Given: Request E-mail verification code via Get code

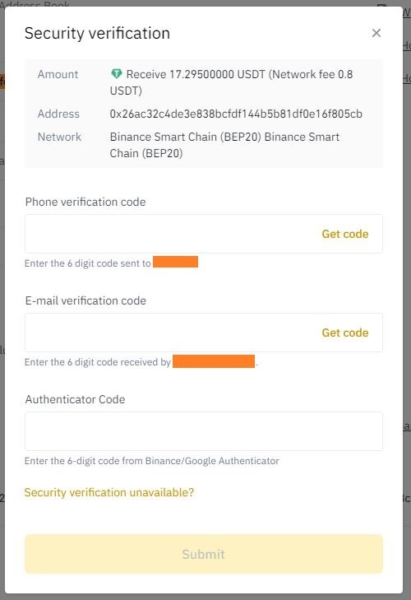Looking at the screenshot, I should click(x=345, y=333).
